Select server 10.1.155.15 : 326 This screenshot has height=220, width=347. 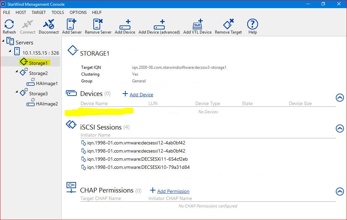click(41, 53)
